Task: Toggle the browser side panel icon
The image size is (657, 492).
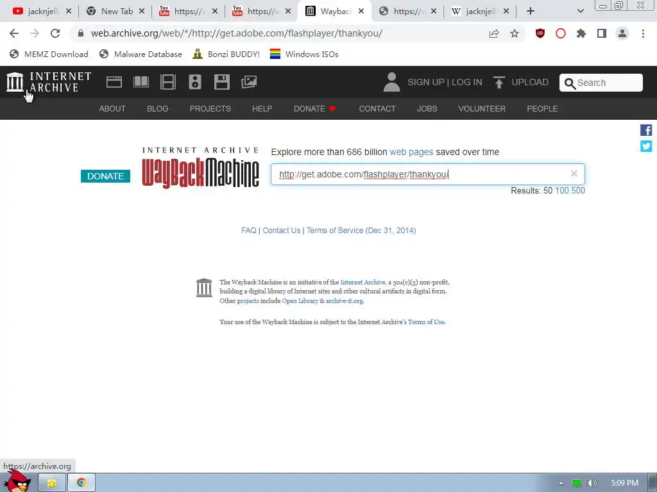Action: pyautogui.click(x=602, y=33)
